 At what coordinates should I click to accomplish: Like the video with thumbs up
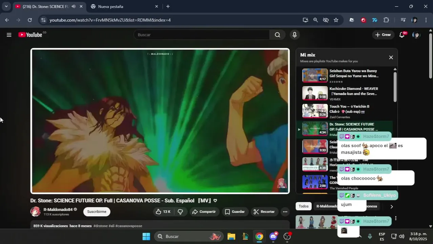(x=163, y=212)
